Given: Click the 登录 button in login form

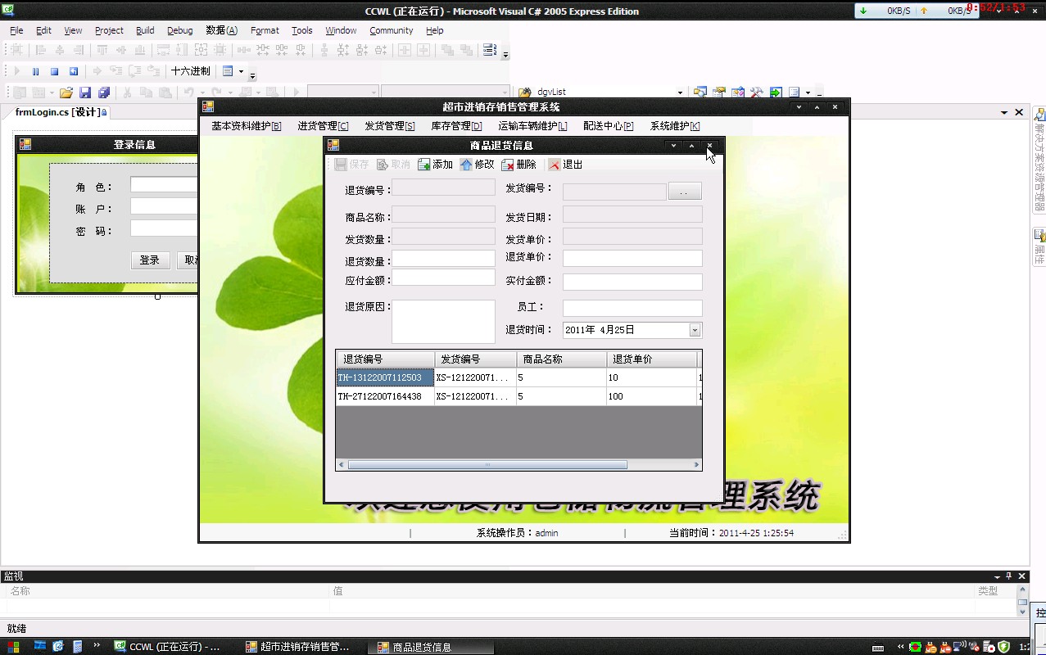Looking at the screenshot, I should (150, 260).
